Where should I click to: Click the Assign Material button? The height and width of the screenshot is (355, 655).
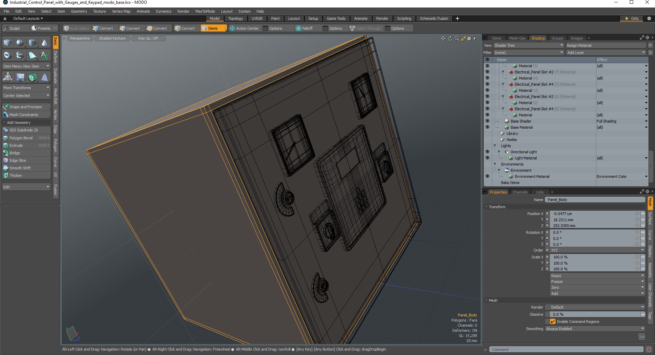606,45
